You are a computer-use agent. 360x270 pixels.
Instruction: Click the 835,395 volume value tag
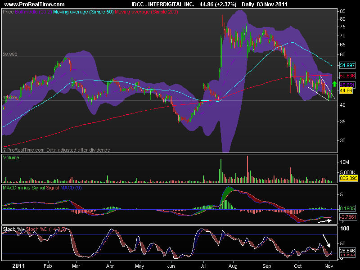tap(348, 178)
